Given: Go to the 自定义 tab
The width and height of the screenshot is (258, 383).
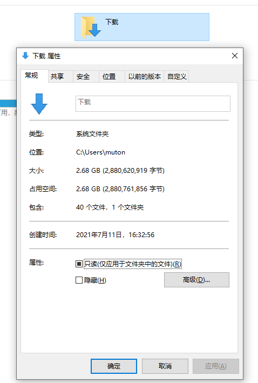Looking at the screenshot, I should (x=176, y=77).
